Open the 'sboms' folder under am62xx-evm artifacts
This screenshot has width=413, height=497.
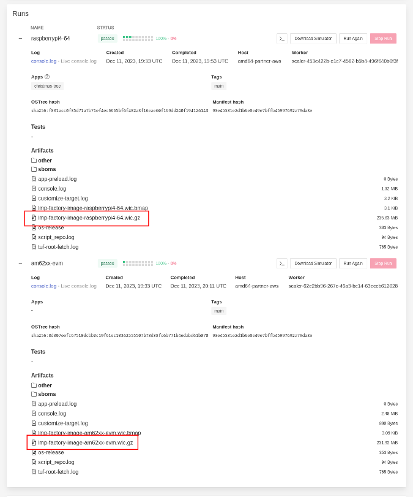tap(47, 394)
